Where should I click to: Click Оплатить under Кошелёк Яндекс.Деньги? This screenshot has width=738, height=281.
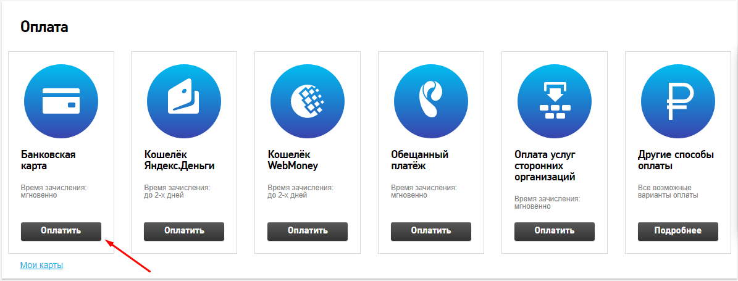[184, 231]
